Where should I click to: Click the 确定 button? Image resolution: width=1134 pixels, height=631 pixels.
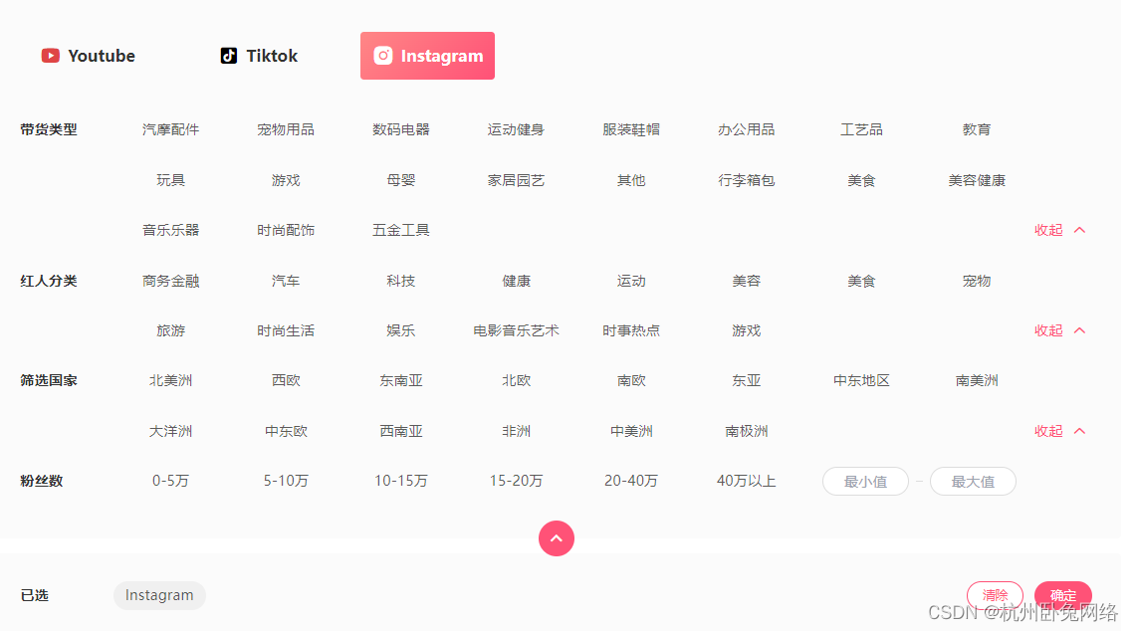[1063, 595]
